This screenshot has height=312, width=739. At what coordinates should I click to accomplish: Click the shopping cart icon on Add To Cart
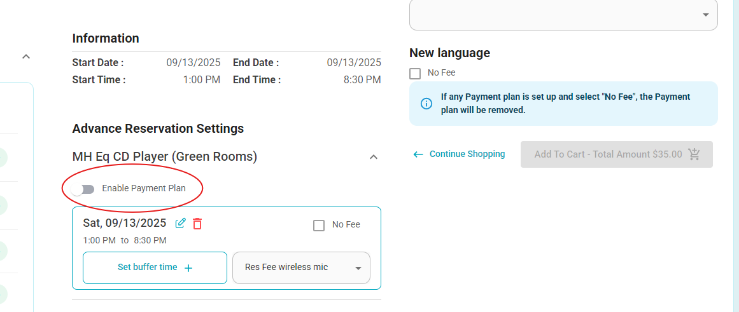tap(694, 154)
